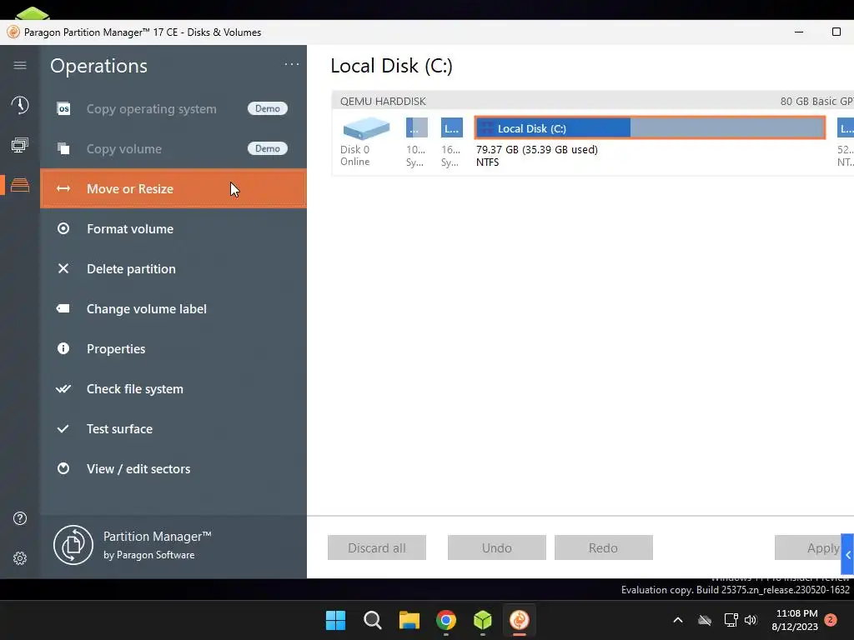Click the Apply button
The width and height of the screenshot is (854, 640).
point(807,547)
